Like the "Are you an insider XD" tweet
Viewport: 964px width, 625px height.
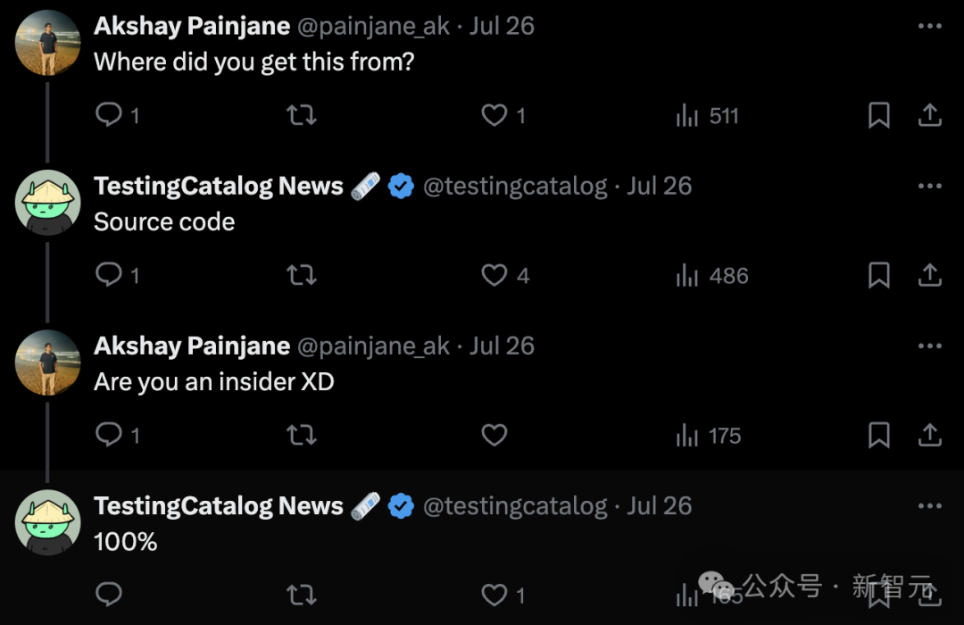[494, 435]
